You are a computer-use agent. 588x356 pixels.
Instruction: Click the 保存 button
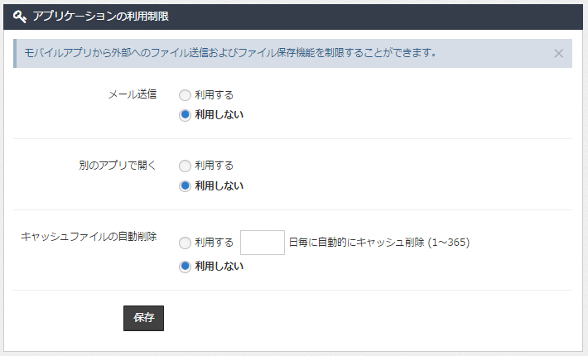(143, 318)
